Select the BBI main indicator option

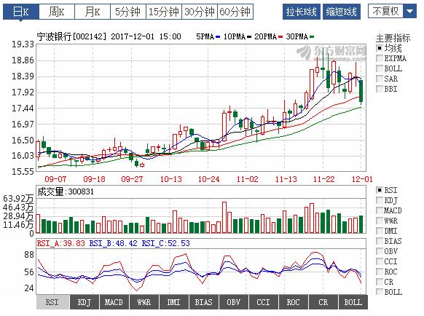pos(380,89)
